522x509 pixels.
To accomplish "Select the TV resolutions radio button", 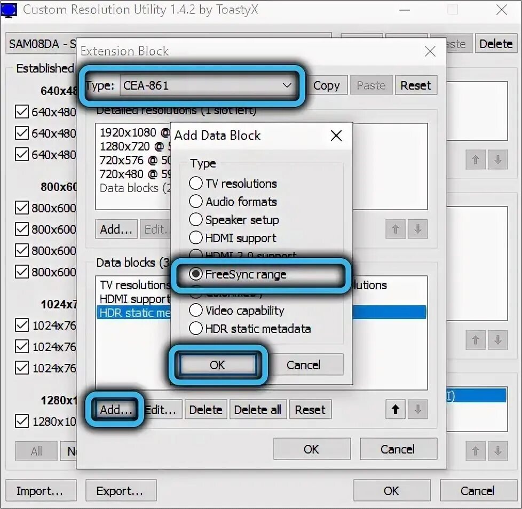I will click(x=195, y=184).
